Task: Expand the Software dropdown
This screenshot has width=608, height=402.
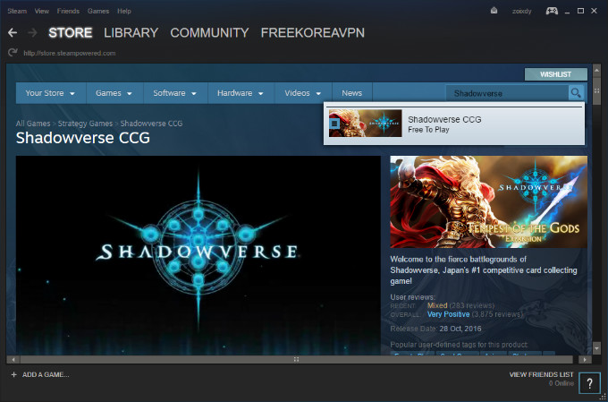Action: (175, 93)
